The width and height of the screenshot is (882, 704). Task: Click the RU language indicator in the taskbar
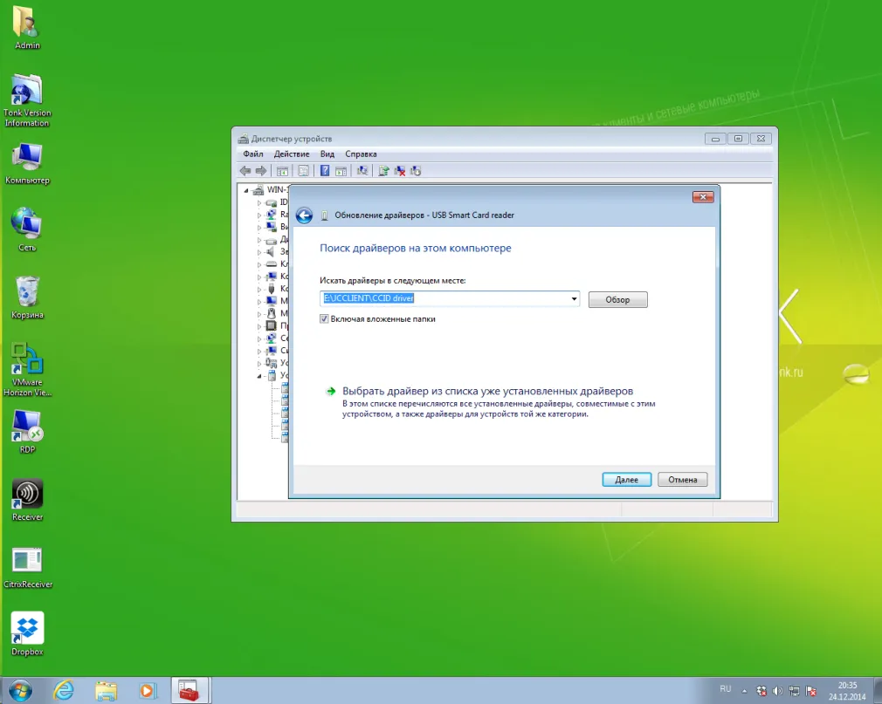726,689
